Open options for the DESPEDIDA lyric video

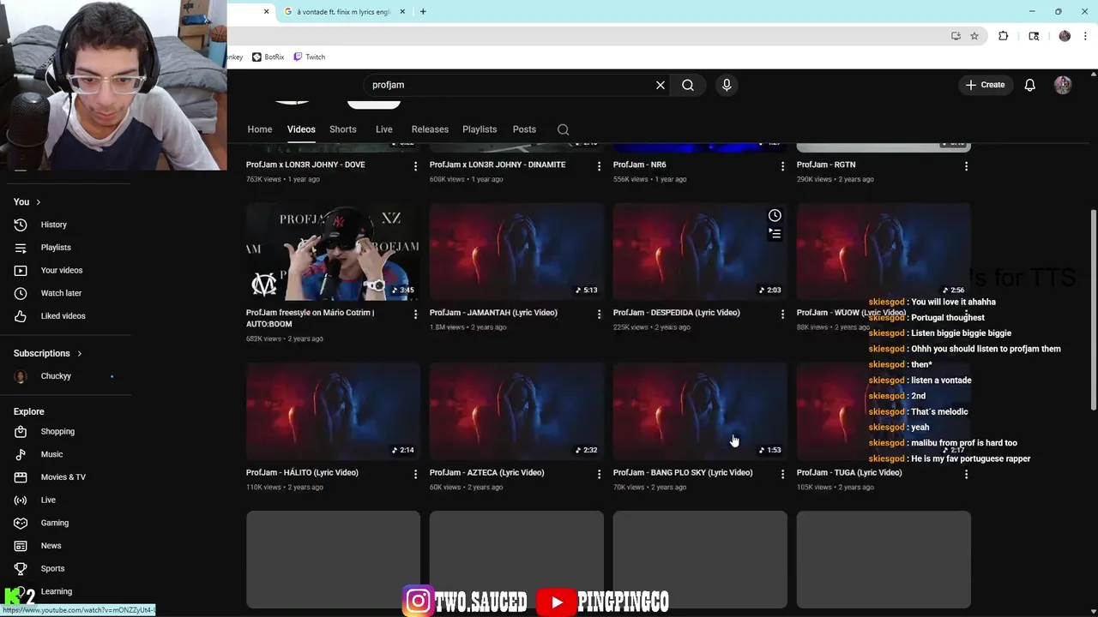pos(782,314)
